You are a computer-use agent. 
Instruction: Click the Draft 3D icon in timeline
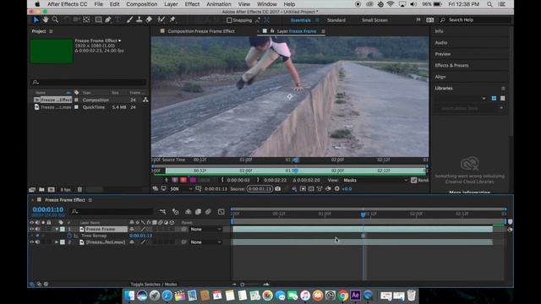click(176, 212)
